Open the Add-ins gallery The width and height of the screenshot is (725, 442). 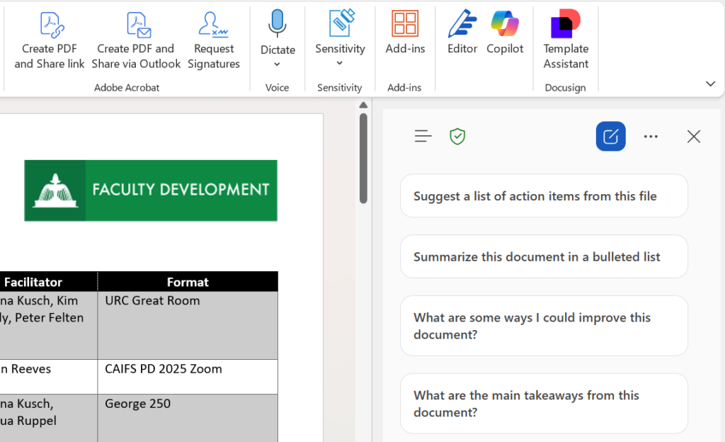(x=404, y=34)
